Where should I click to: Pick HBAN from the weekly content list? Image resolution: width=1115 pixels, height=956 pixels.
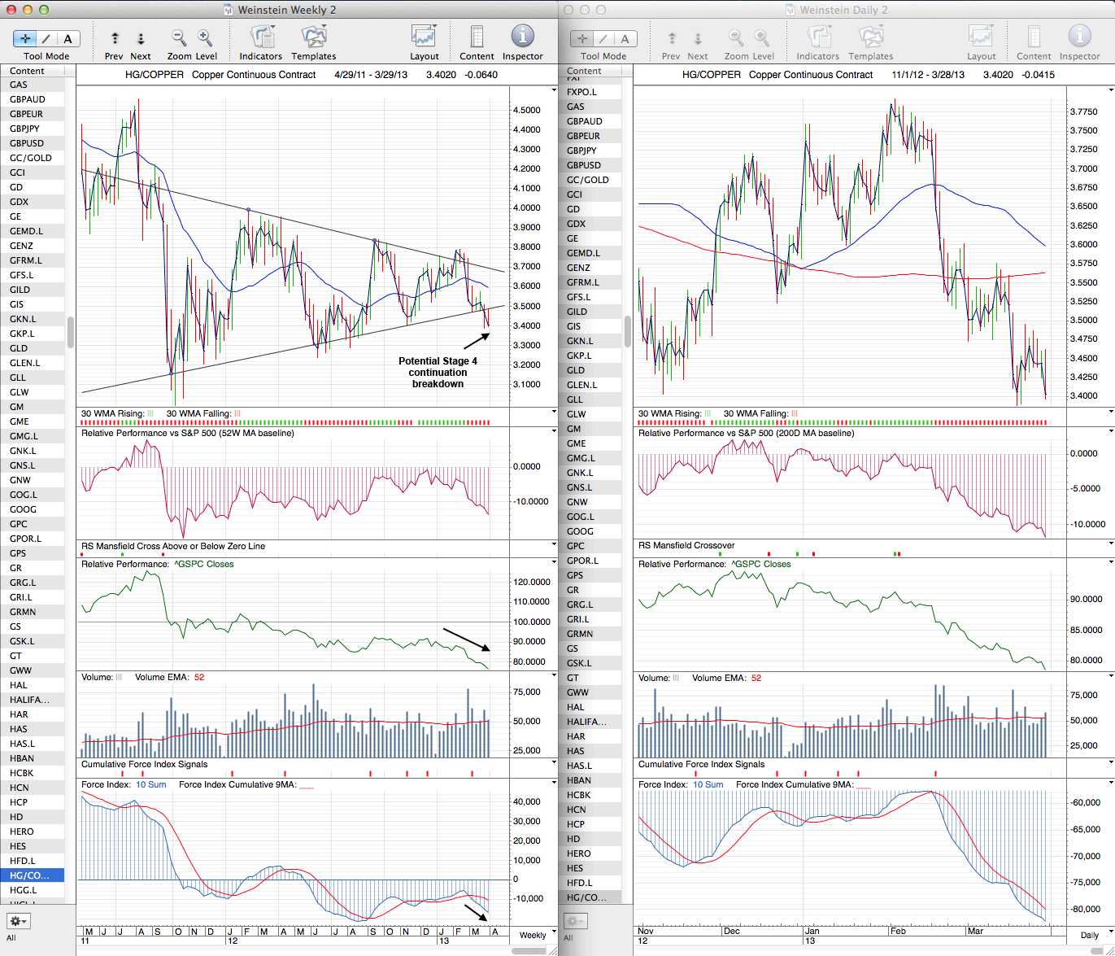[x=22, y=758]
